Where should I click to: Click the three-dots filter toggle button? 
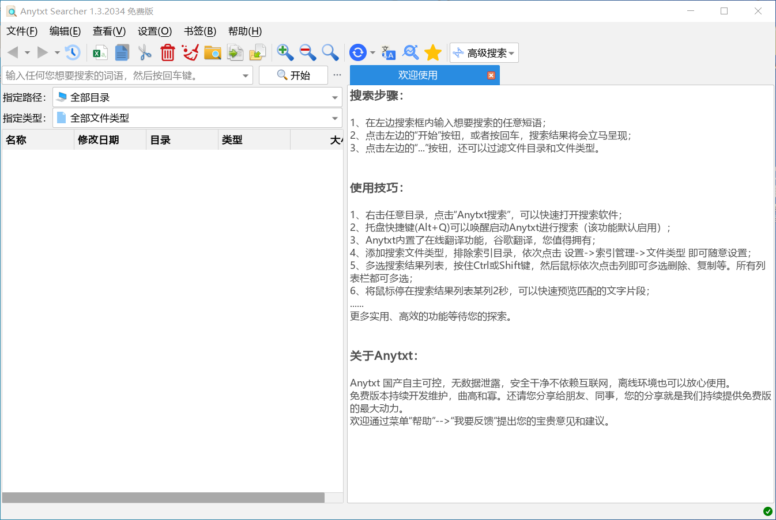click(x=337, y=75)
